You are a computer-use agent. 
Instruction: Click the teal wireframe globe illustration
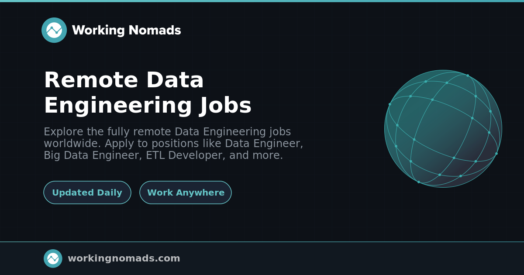click(443, 129)
